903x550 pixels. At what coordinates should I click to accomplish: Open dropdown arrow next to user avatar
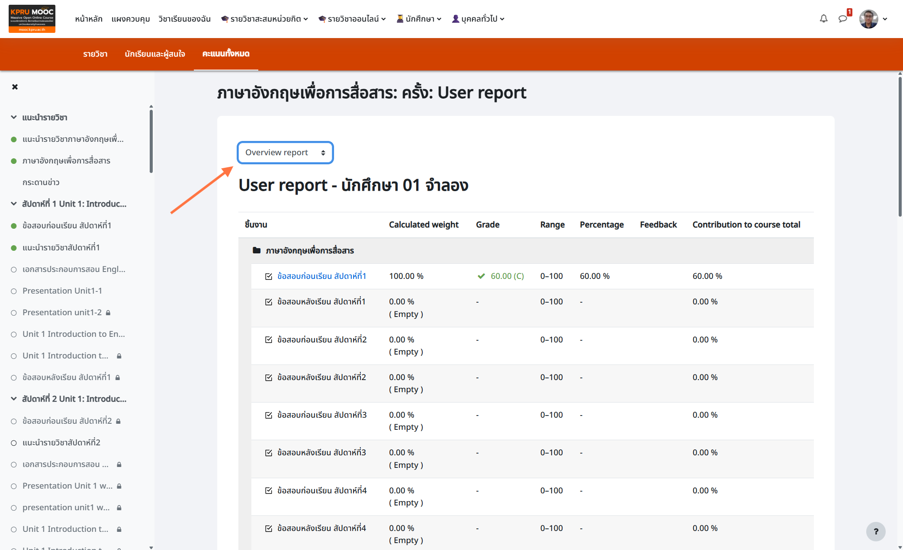885,19
